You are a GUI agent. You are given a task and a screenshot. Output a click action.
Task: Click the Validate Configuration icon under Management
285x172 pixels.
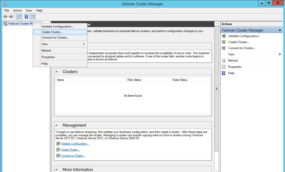[x=58, y=144]
